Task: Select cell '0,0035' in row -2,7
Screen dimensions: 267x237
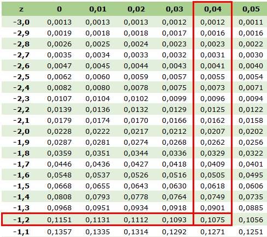Action: click(60, 55)
